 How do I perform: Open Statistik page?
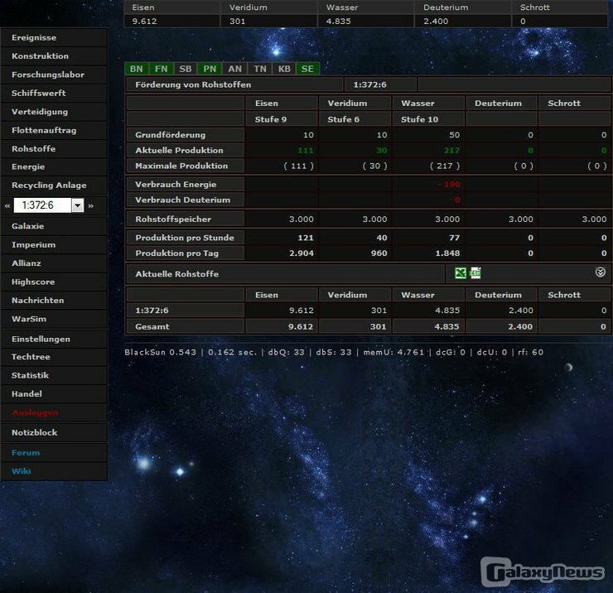click(54, 375)
